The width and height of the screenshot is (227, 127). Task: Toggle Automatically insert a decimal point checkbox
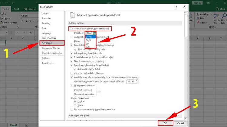click(x=72, y=37)
